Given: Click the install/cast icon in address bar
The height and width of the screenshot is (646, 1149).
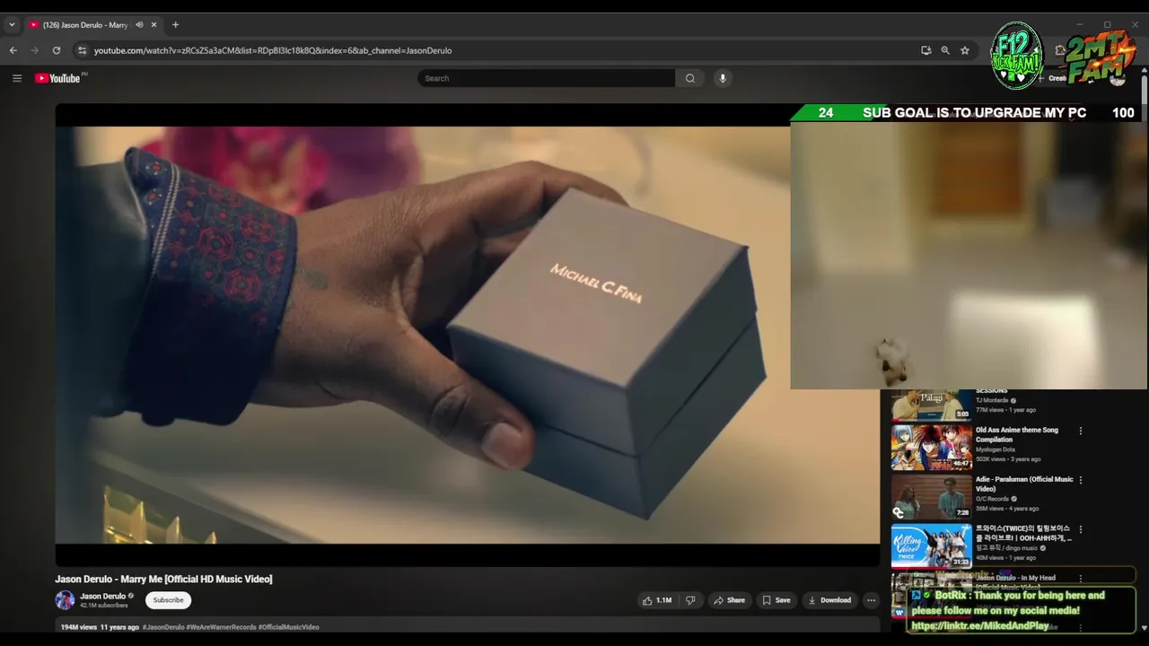Looking at the screenshot, I should 925,50.
